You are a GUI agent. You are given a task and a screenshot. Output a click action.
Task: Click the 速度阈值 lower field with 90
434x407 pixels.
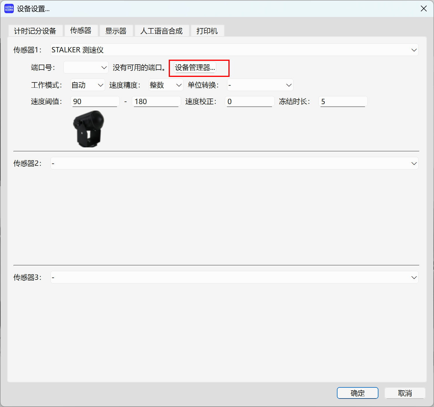pos(95,101)
